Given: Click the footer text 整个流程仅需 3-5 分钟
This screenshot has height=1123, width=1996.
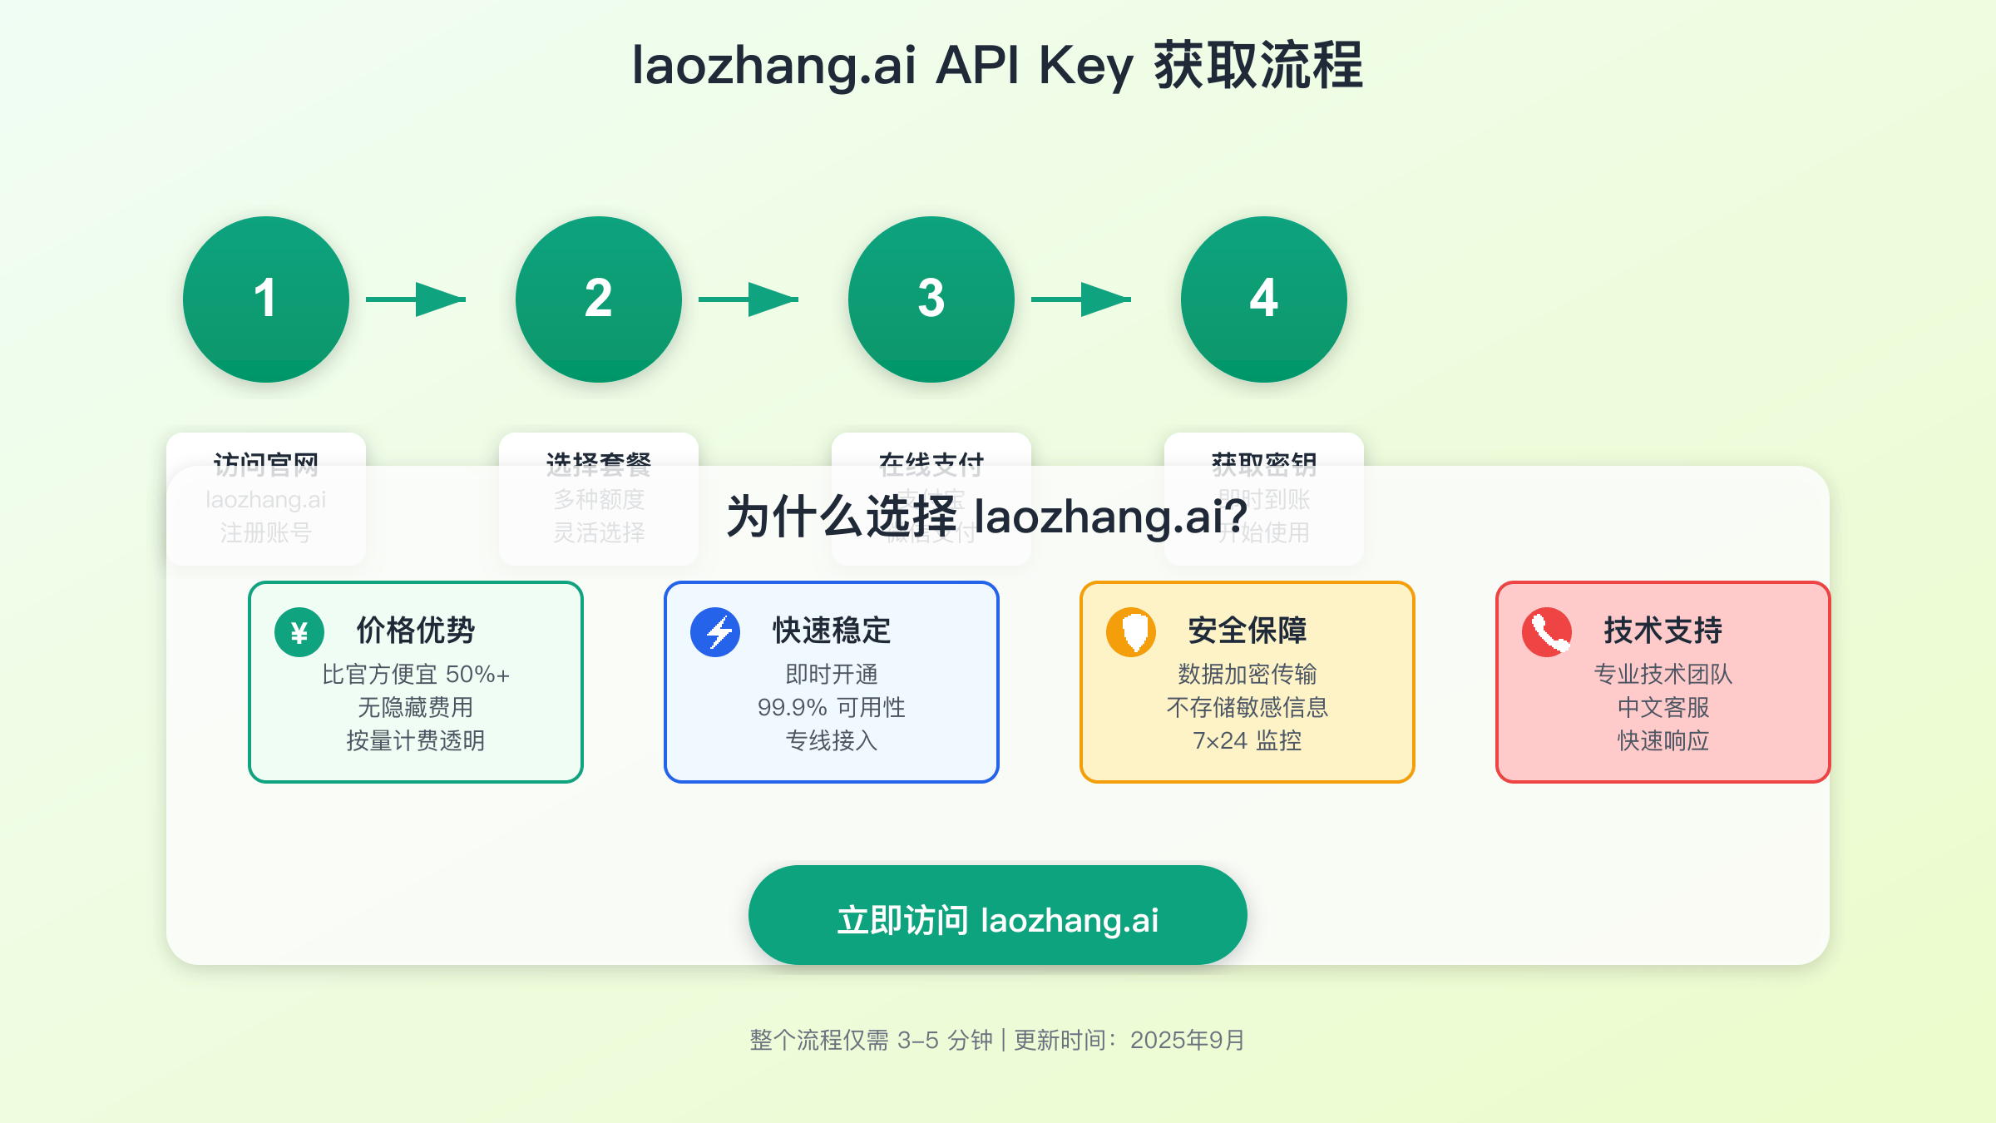Looking at the screenshot, I should point(871,1040).
